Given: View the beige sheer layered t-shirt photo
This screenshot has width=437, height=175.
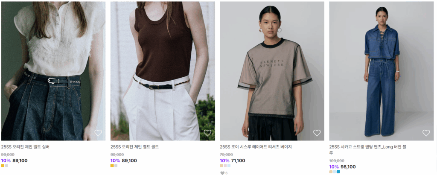Looking at the screenshot, I should [x=272, y=71].
